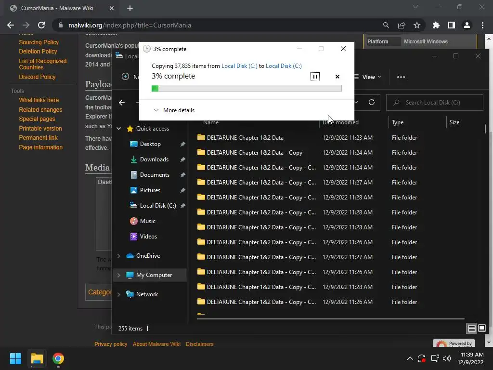493x370 pixels.
Task: Click the green copy progress bar
Action: coord(246,89)
